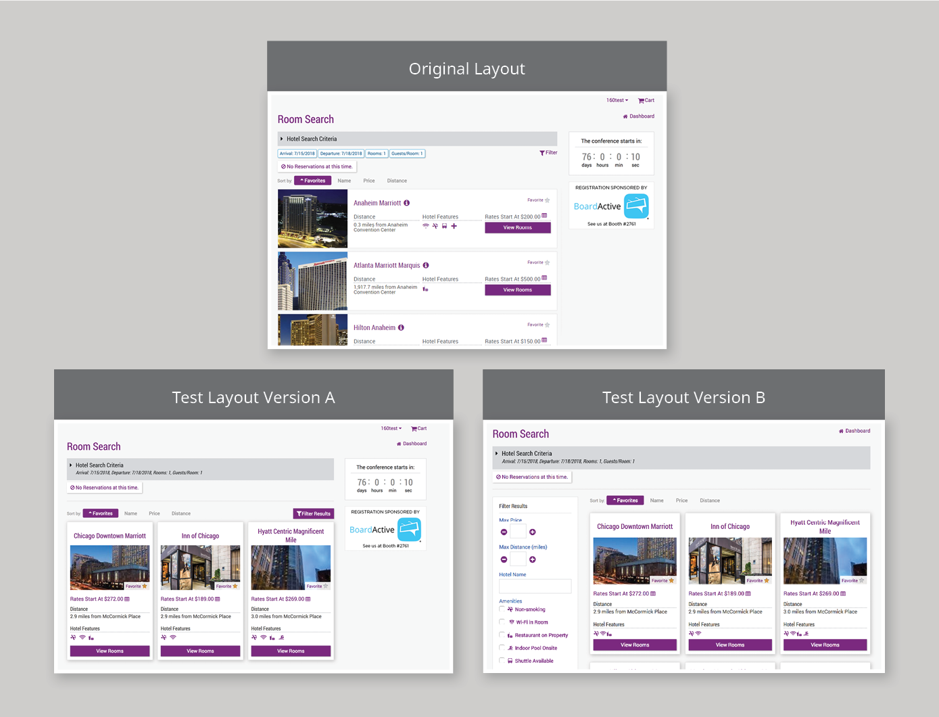The image size is (939, 717).
Task: Click info icon next to Anaheim Marriott
Action: click(x=406, y=203)
